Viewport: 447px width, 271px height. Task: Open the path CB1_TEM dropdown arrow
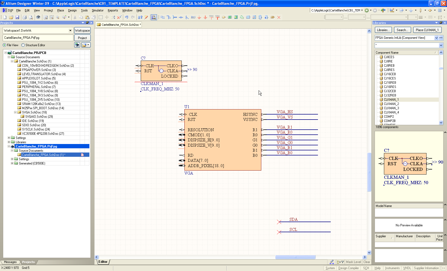tap(362, 10)
